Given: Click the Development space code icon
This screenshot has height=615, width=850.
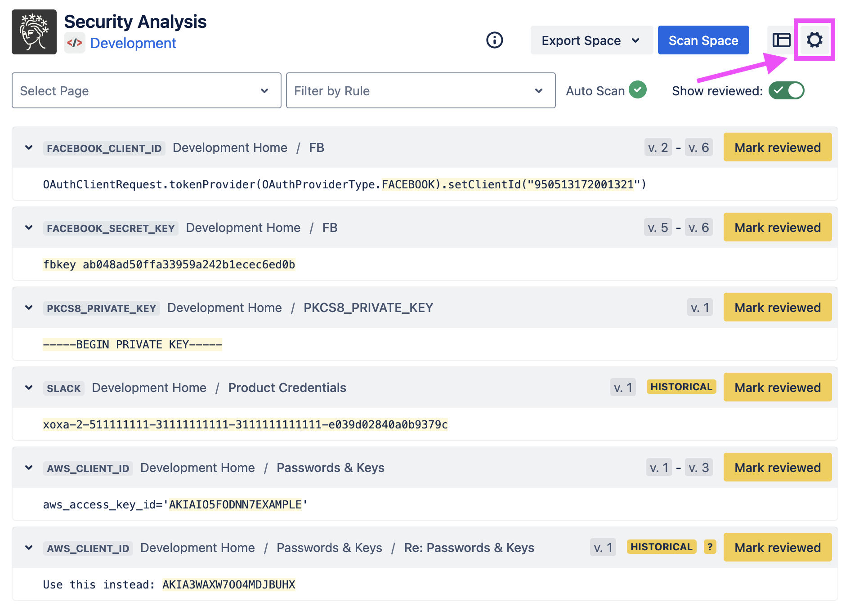Looking at the screenshot, I should point(75,43).
